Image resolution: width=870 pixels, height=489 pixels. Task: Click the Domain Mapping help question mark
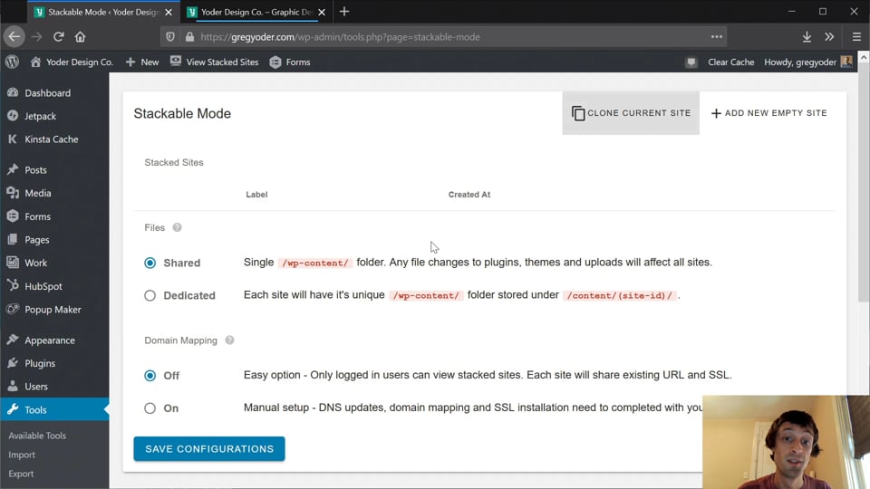229,340
